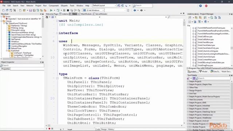Click the blue Help question mark icon
233x131 pixels.
pos(201,6)
